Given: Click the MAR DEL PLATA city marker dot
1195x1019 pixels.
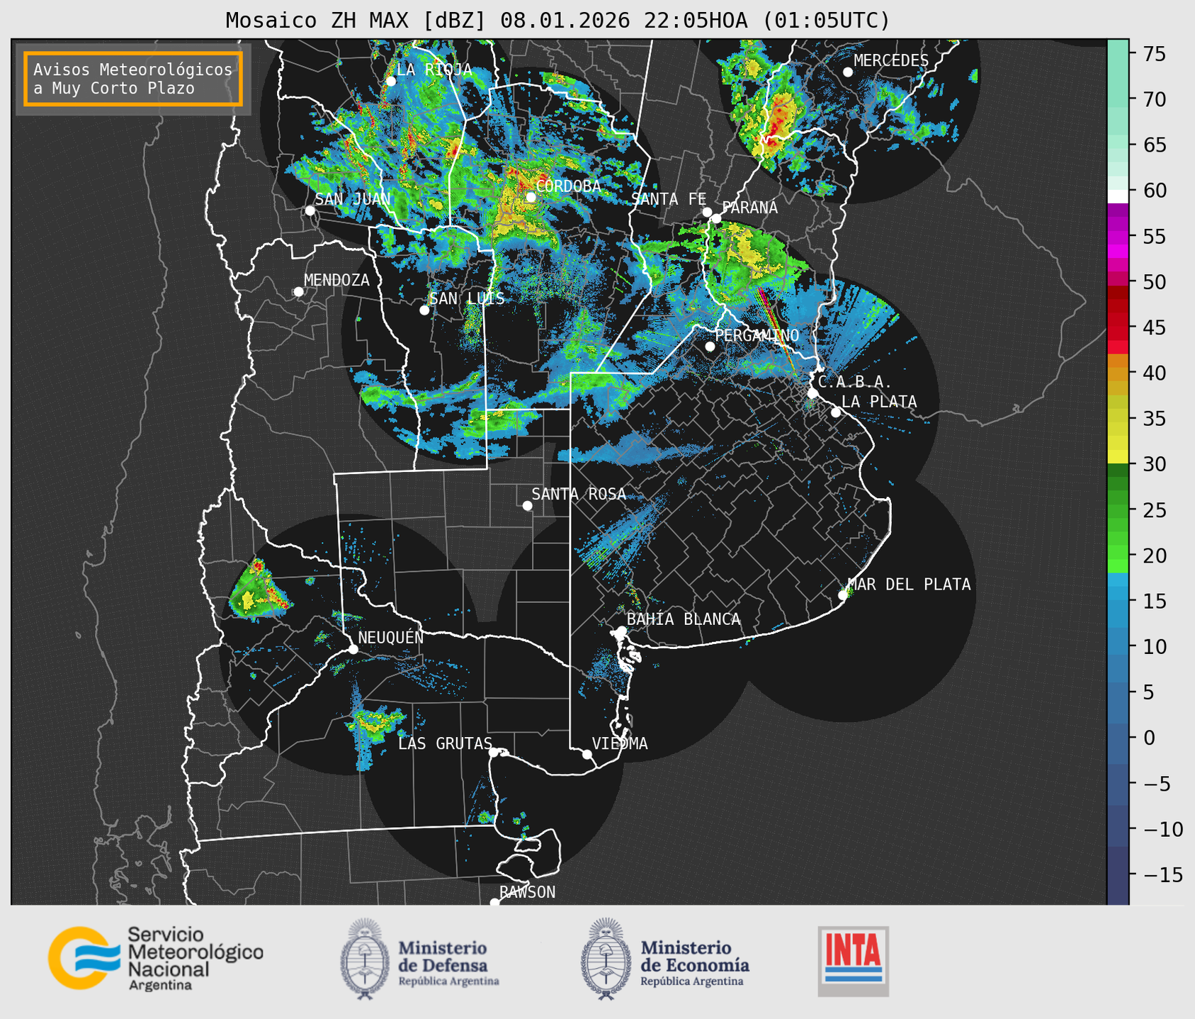Looking at the screenshot, I should (x=843, y=595).
